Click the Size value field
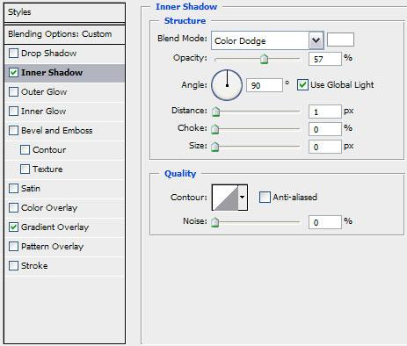 pyautogui.click(x=325, y=147)
